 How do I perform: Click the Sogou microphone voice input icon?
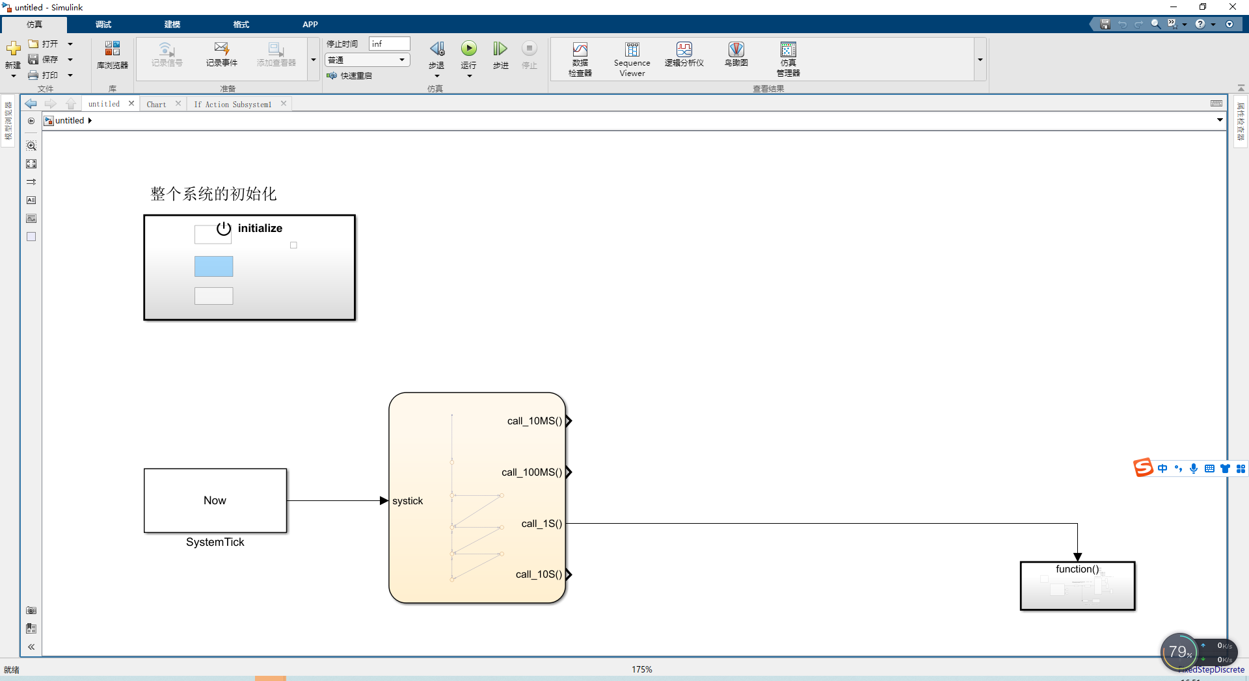point(1194,469)
